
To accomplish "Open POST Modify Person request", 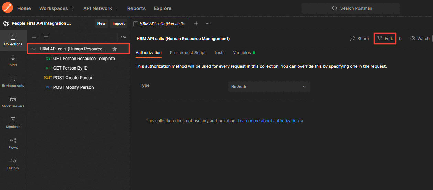I will 70,87.
